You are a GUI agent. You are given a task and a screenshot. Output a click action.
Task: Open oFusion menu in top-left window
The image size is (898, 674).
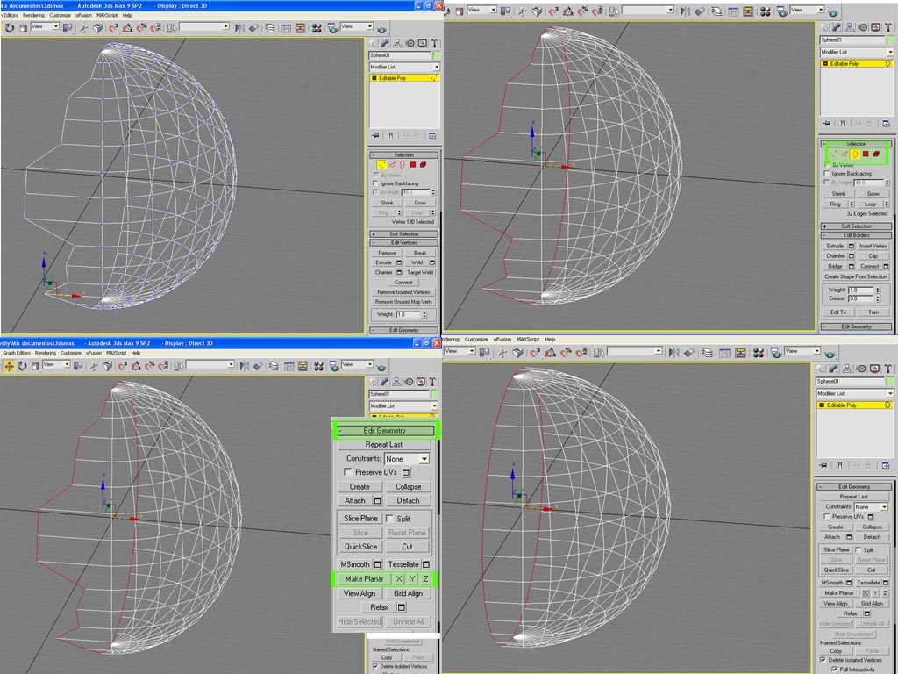click(x=84, y=16)
